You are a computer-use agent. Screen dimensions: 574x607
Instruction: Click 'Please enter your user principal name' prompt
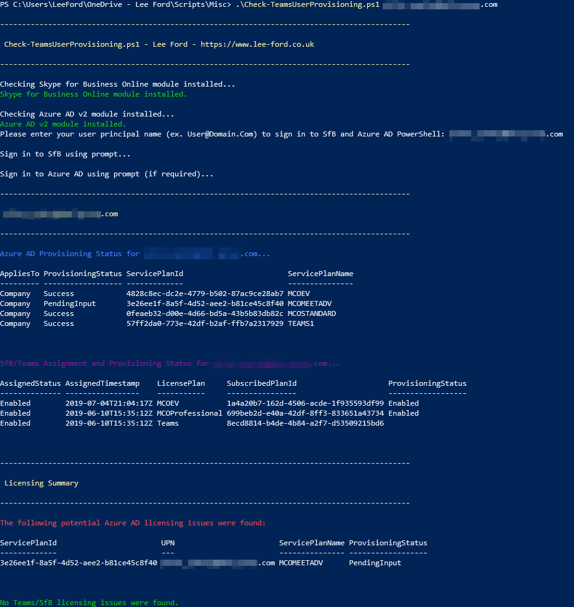[222, 134]
